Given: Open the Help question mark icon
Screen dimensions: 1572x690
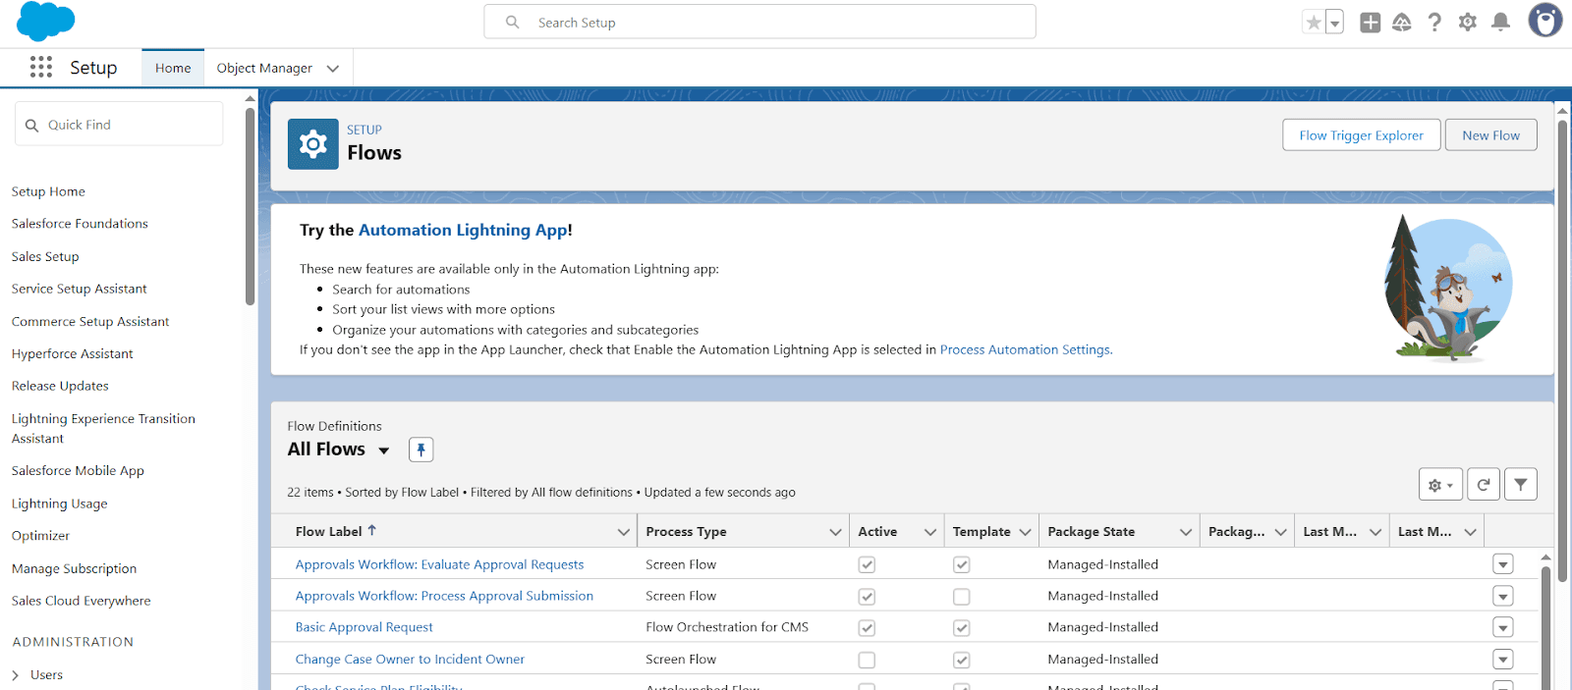Looking at the screenshot, I should 1434,22.
